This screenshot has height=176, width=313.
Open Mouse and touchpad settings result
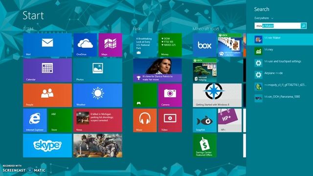click(x=280, y=63)
